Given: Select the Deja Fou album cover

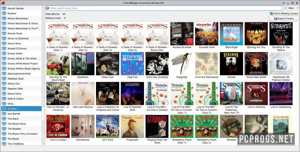Looking at the screenshot, I should 132,63.
